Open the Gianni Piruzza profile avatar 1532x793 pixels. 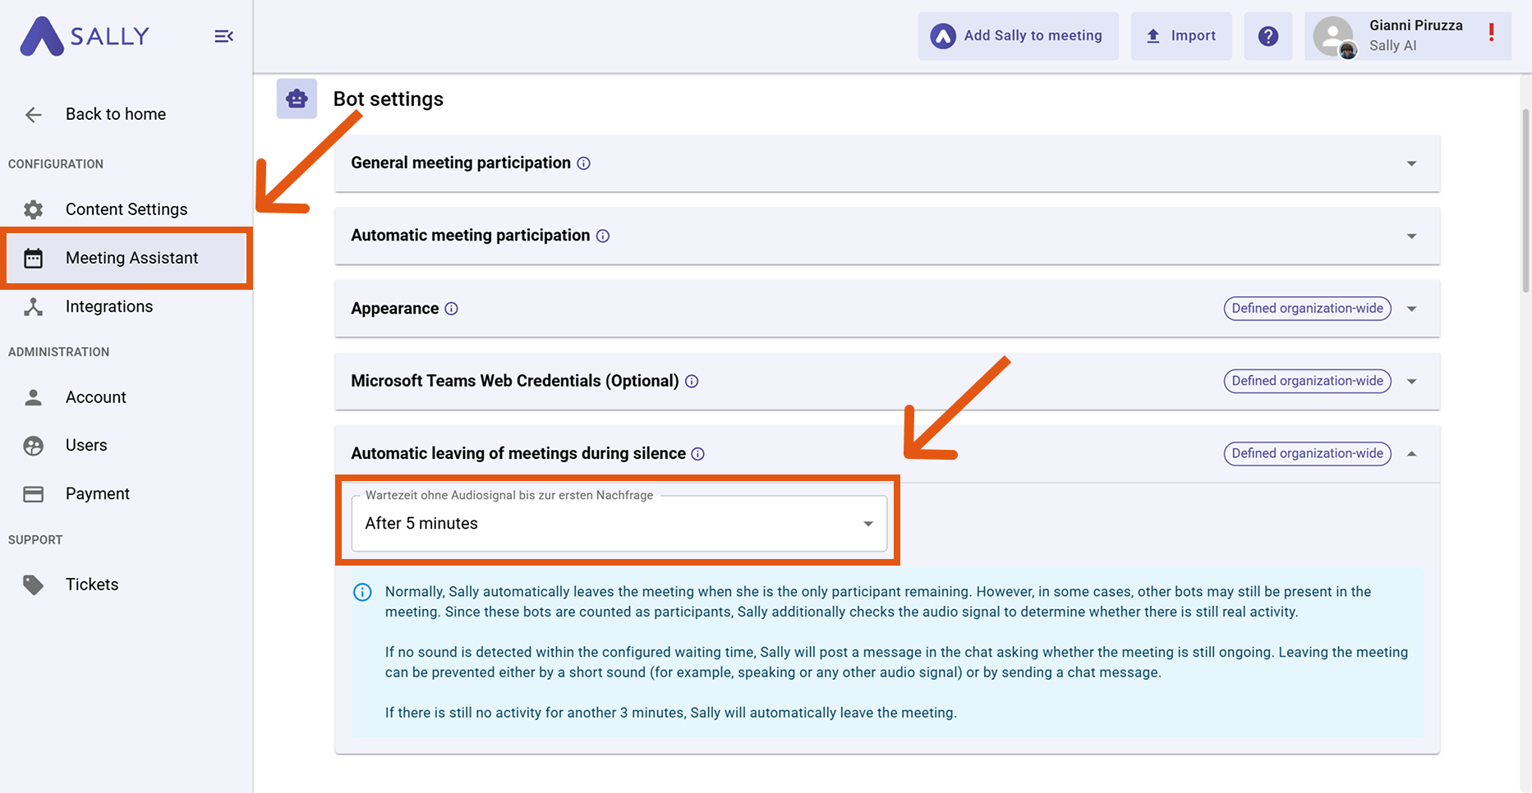[1333, 35]
